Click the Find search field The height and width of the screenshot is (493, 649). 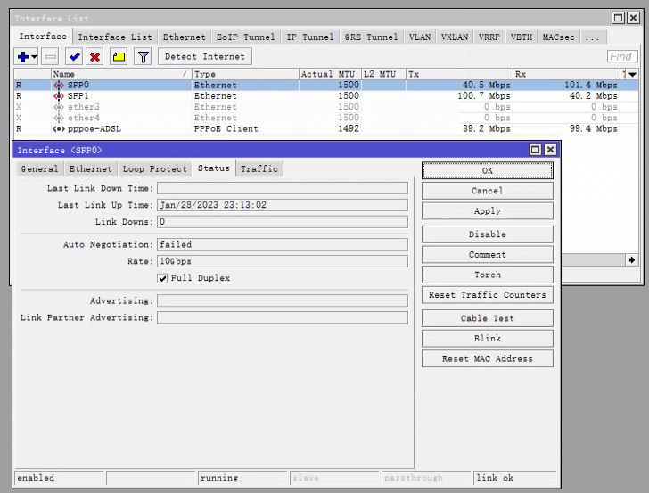pos(622,56)
